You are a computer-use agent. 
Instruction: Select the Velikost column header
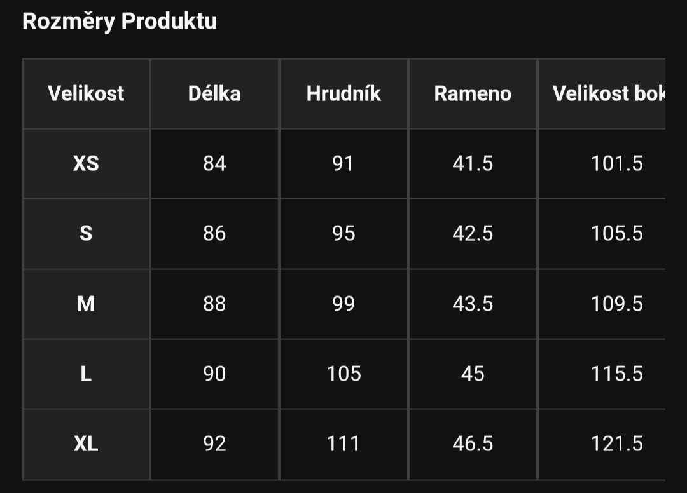pos(86,93)
